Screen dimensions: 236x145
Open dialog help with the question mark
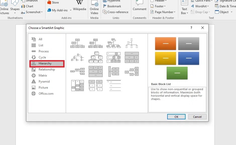(x=191, y=28)
